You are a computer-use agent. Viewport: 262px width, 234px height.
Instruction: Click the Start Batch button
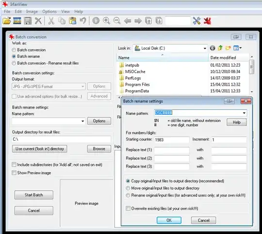(34, 195)
